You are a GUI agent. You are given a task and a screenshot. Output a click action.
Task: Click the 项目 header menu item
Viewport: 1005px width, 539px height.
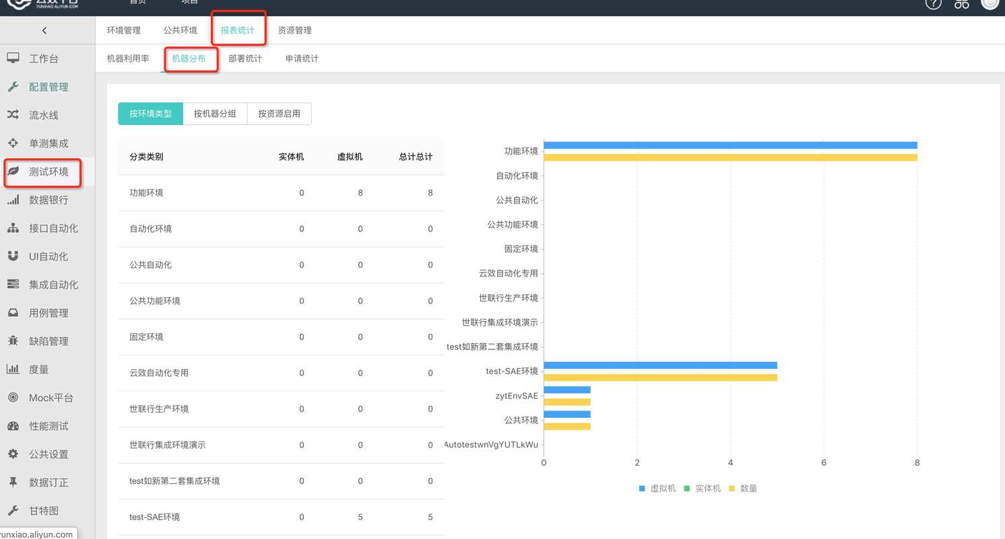190,2
